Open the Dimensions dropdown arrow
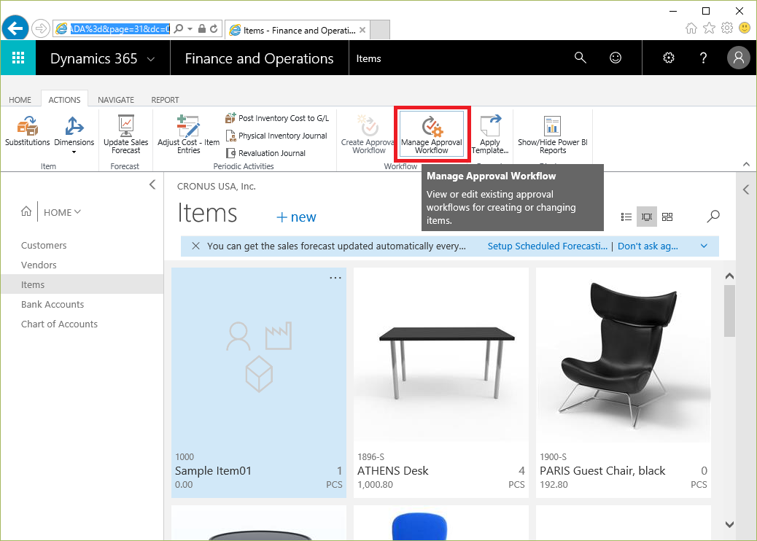 (x=74, y=152)
